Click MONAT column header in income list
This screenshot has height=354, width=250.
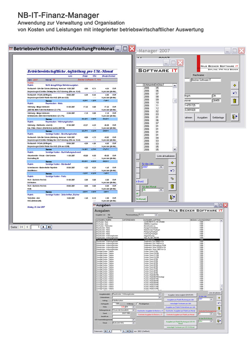click(x=164, y=85)
